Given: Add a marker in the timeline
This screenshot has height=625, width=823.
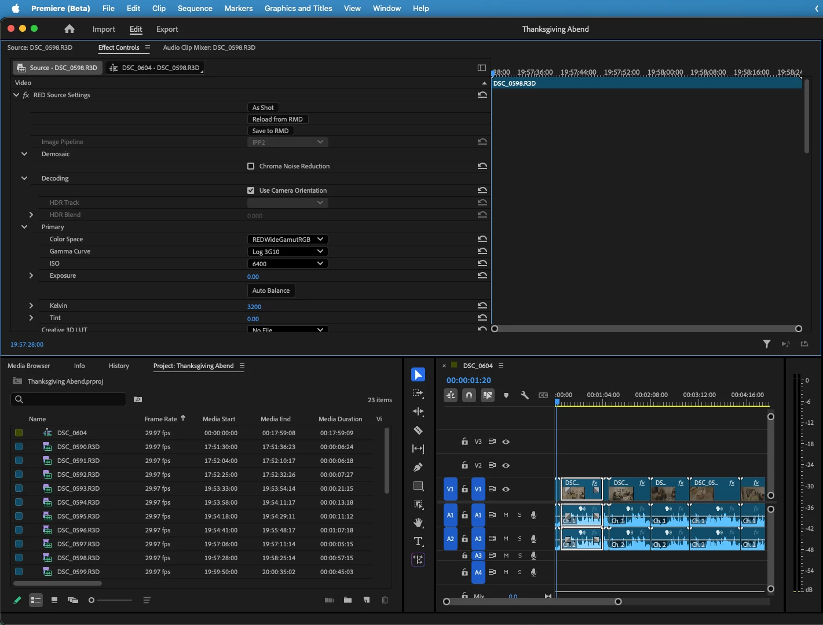Looking at the screenshot, I should (506, 395).
